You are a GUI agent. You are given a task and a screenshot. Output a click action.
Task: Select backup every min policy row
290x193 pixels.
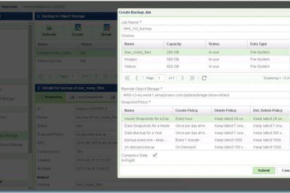pos(206,140)
